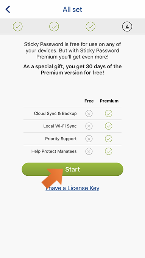Screen dimensions: 145x258
Task: Open the I have a License Key link
Action: (72, 188)
